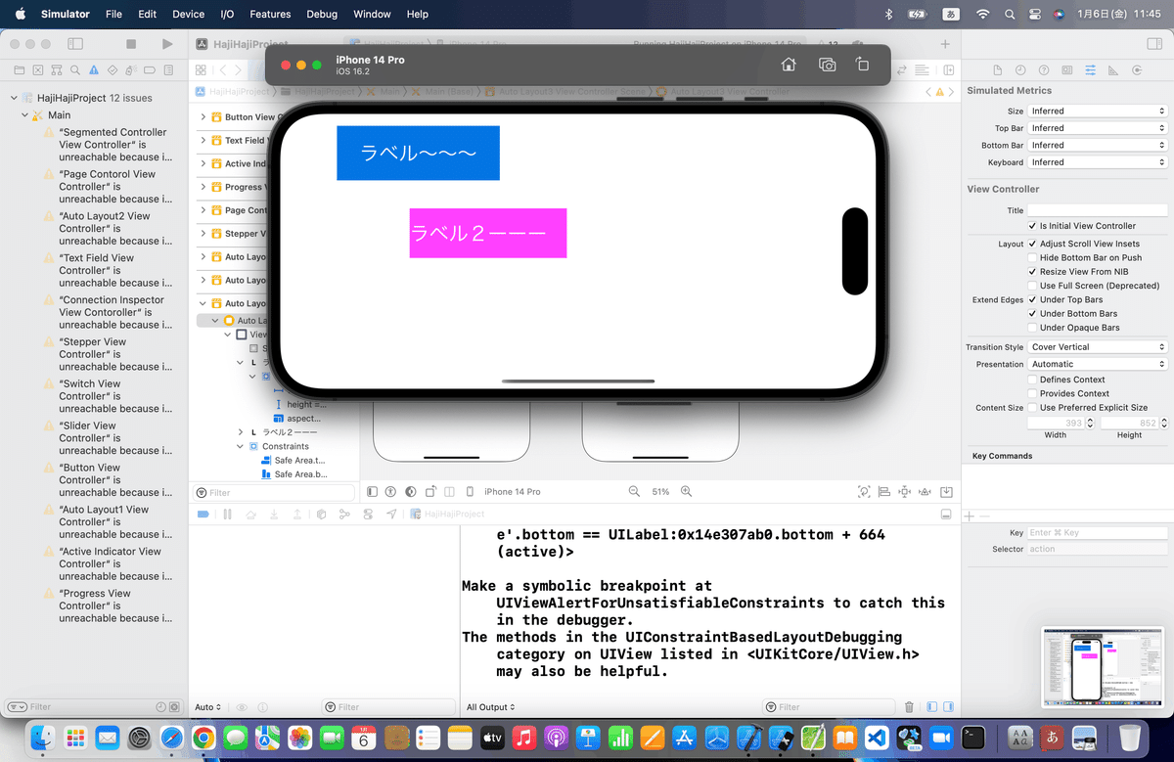Show the Identity inspector

[x=1067, y=70]
